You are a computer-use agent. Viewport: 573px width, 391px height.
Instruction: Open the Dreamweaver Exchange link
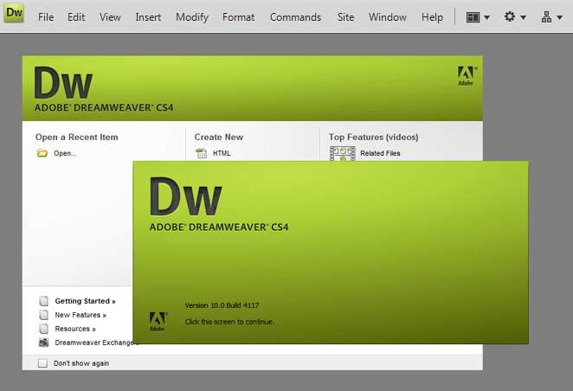coord(94,343)
